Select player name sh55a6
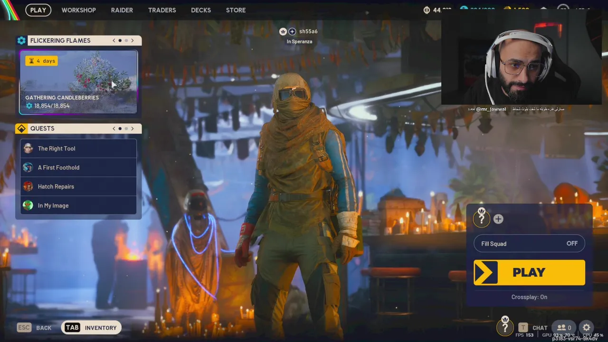Viewport: 608px width, 342px height. point(308,31)
